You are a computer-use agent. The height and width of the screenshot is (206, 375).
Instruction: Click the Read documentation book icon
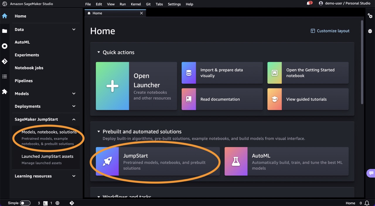[189, 99]
